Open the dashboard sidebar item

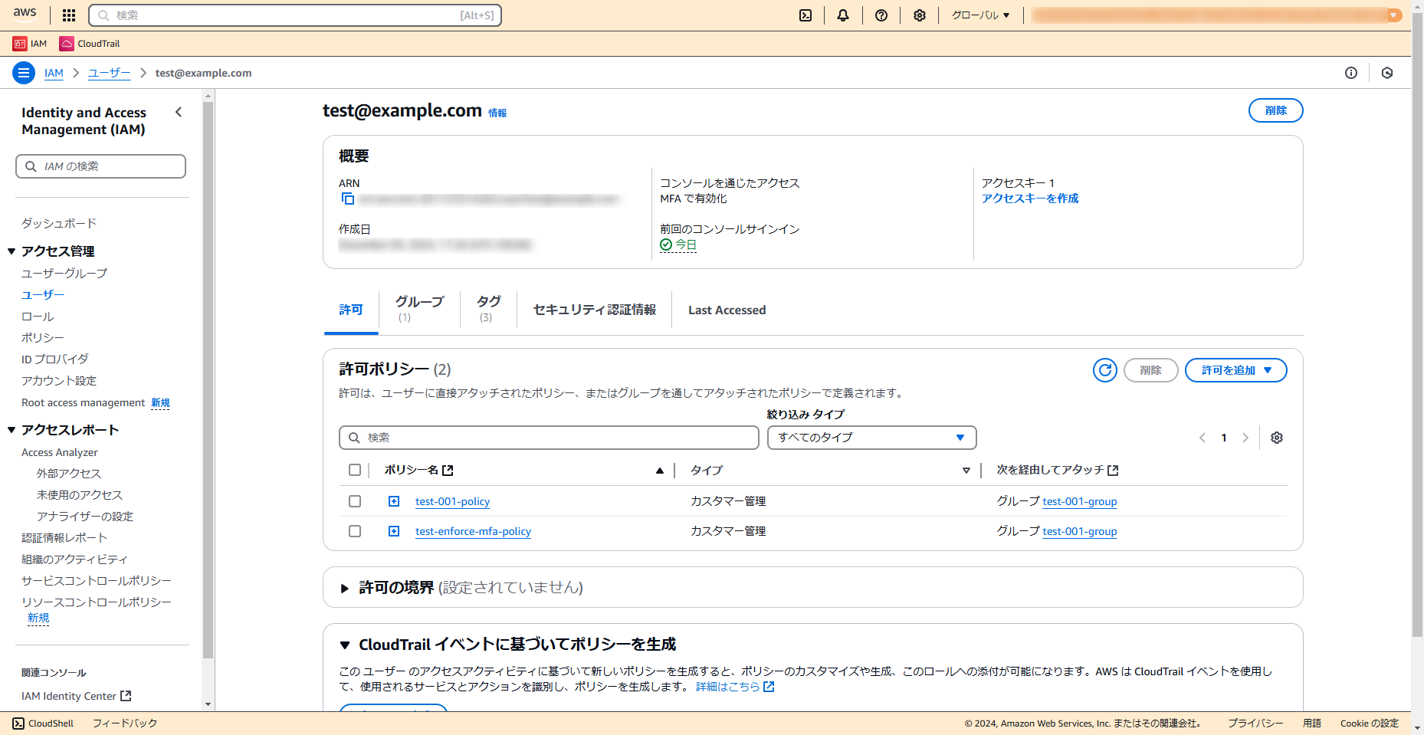pos(59,223)
